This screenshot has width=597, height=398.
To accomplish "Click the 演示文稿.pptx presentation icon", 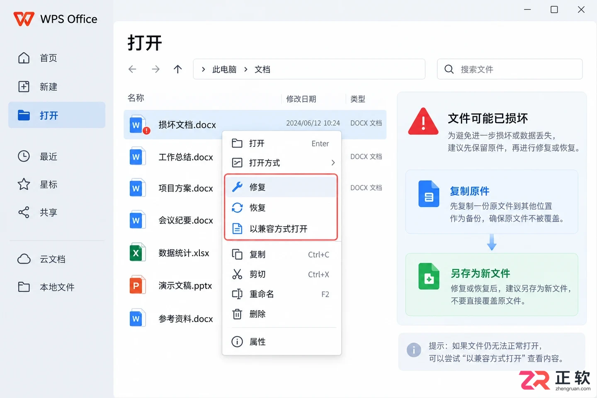I will point(137,285).
